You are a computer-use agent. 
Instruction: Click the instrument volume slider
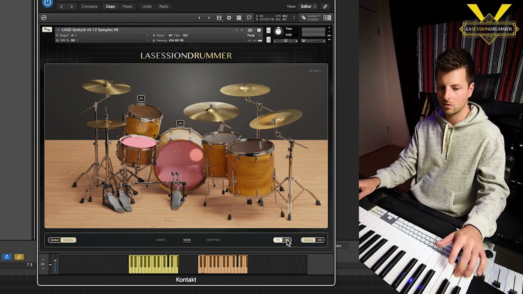pos(313,41)
